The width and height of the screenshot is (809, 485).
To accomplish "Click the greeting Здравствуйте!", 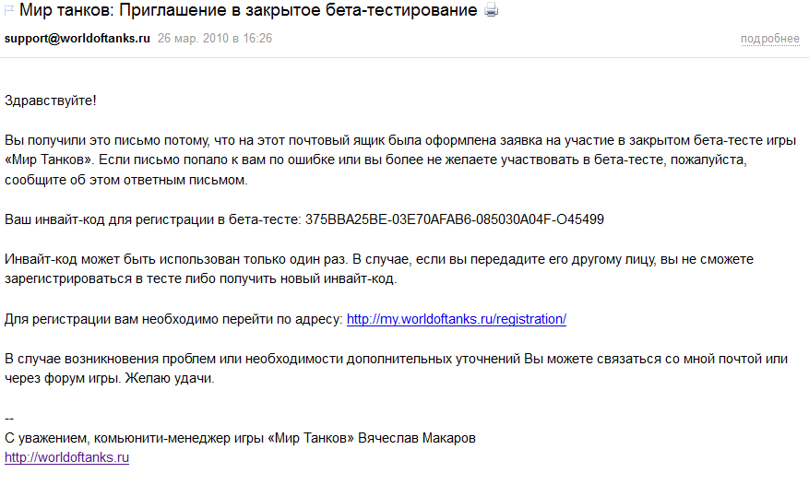I will tap(51, 101).
